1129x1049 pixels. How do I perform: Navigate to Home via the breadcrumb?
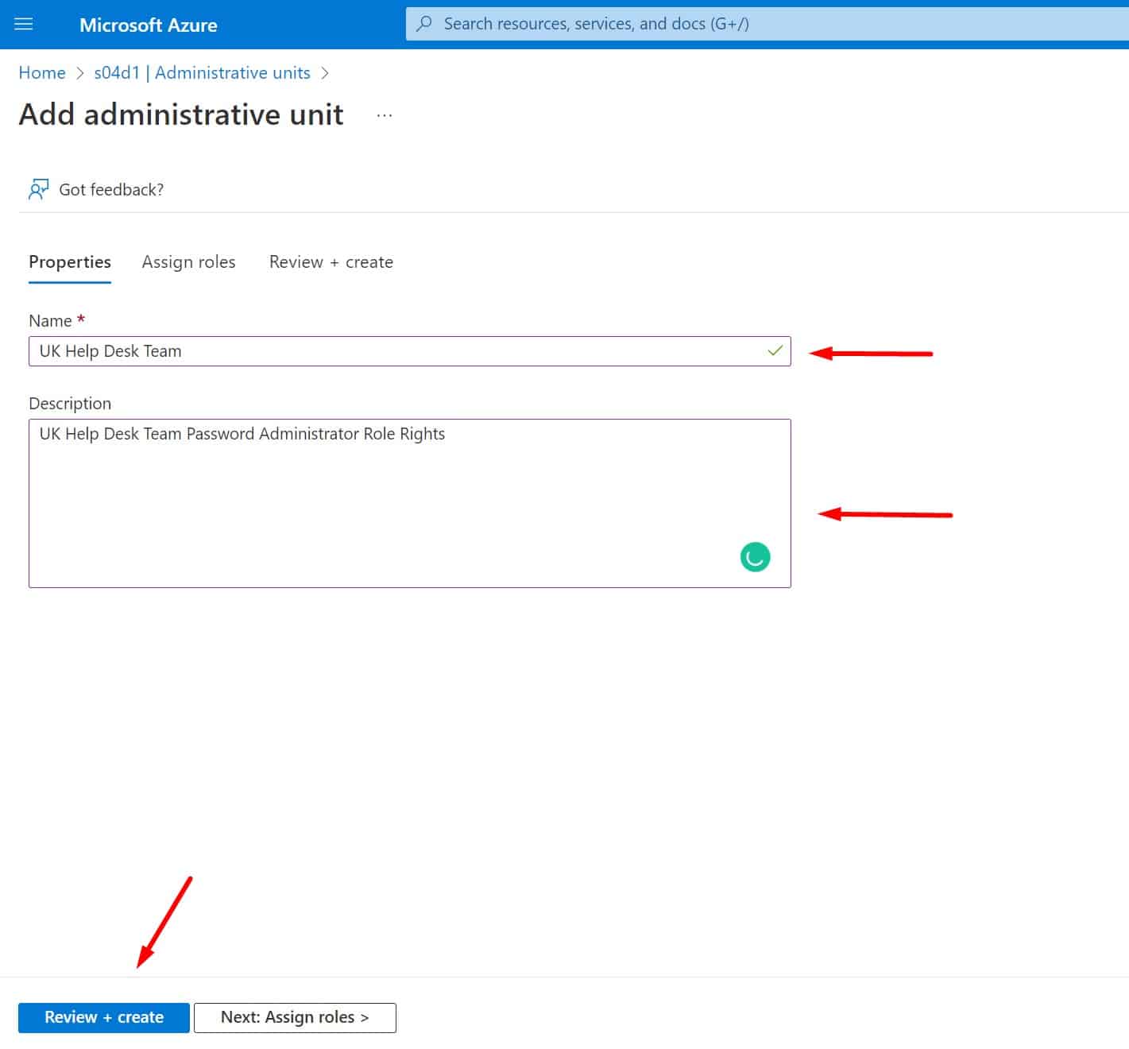pyautogui.click(x=41, y=72)
